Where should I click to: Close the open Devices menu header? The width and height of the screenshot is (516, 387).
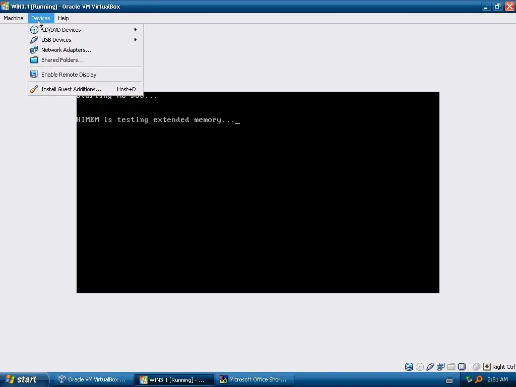[x=41, y=18]
